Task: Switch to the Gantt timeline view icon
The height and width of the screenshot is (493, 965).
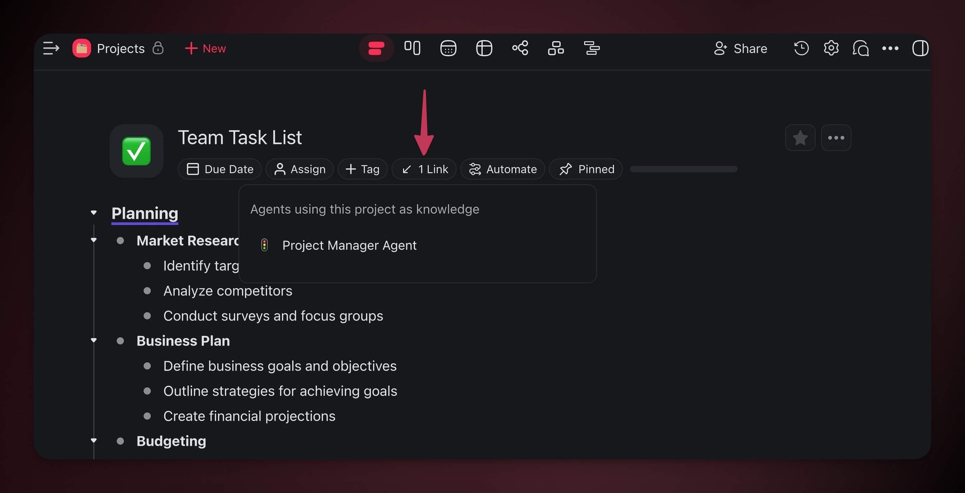Action: [592, 48]
